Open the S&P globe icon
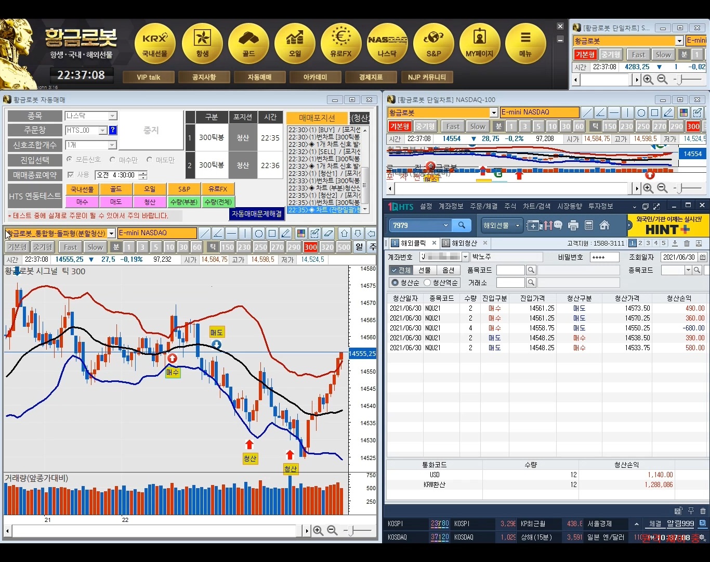 click(433, 44)
